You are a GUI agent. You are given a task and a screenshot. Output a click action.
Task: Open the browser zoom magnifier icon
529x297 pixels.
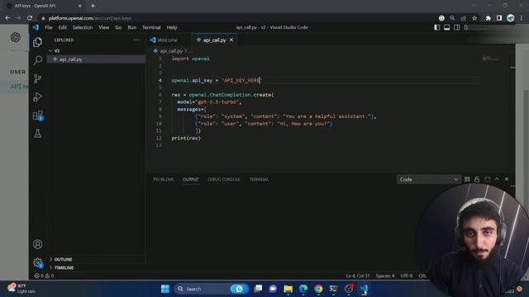click(452, 18)
